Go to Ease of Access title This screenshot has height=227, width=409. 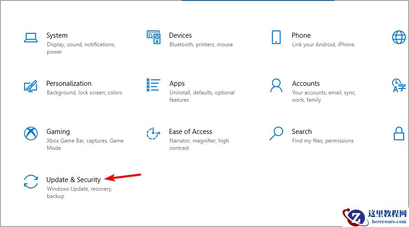[x=190, y=132]
